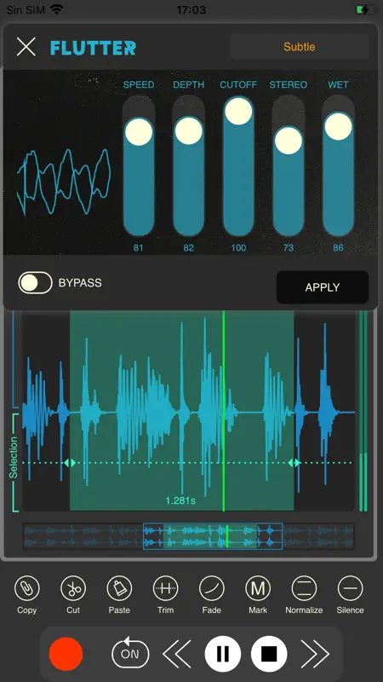Start recording with red record button
Viewport: 383px width, 682px height.
[x=66, y=654]
